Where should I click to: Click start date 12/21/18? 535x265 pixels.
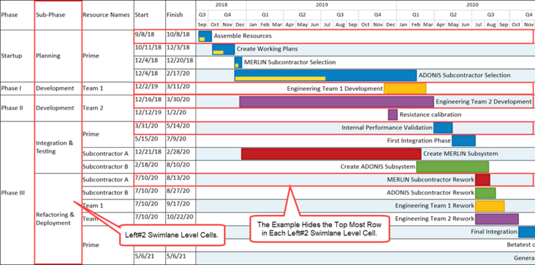pos(148,152)
